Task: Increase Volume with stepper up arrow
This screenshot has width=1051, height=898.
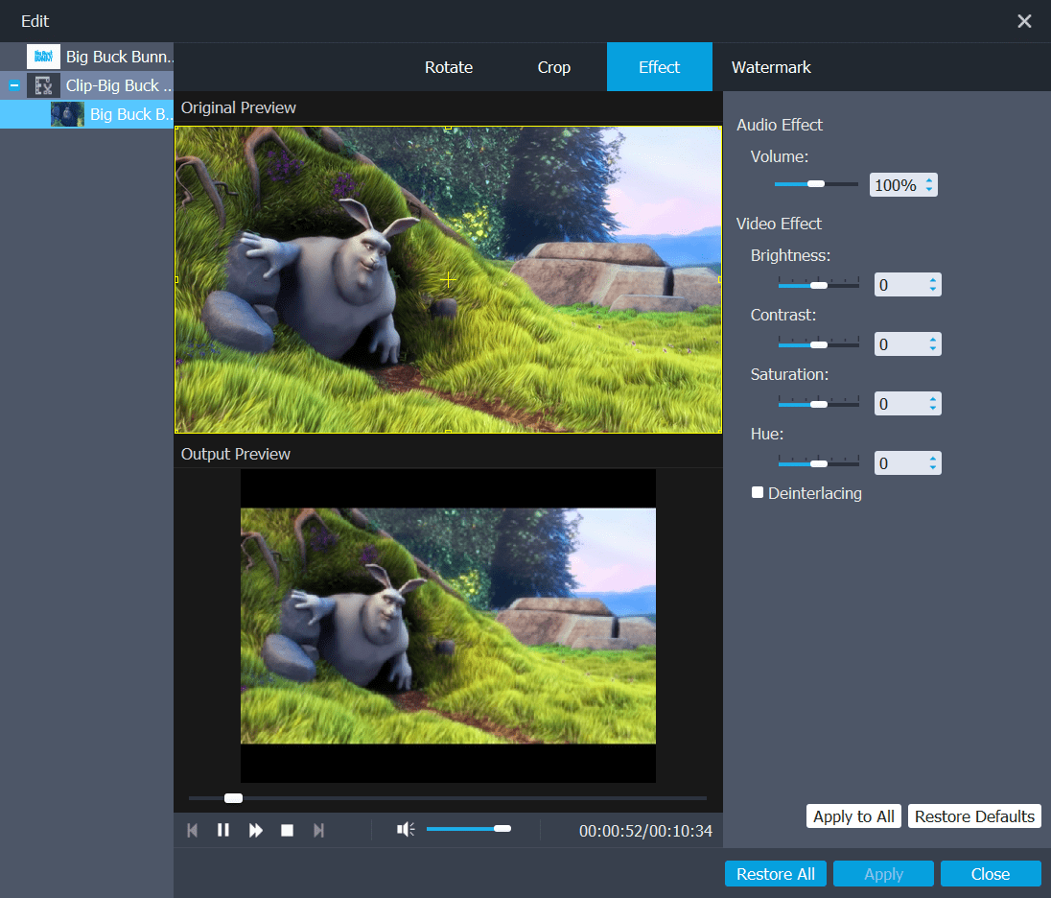Action: 929,179
